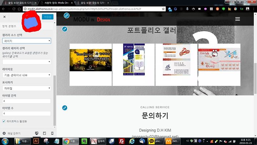Image resolution: width=257 pixels, height=145 pixels.
Task: Reload the page with the refresh icon
Action: [x=14, y=9]
